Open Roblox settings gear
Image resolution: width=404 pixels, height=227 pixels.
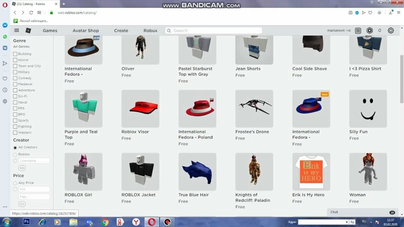[391, 31]
